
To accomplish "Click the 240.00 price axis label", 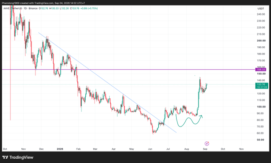I will 261,14.
